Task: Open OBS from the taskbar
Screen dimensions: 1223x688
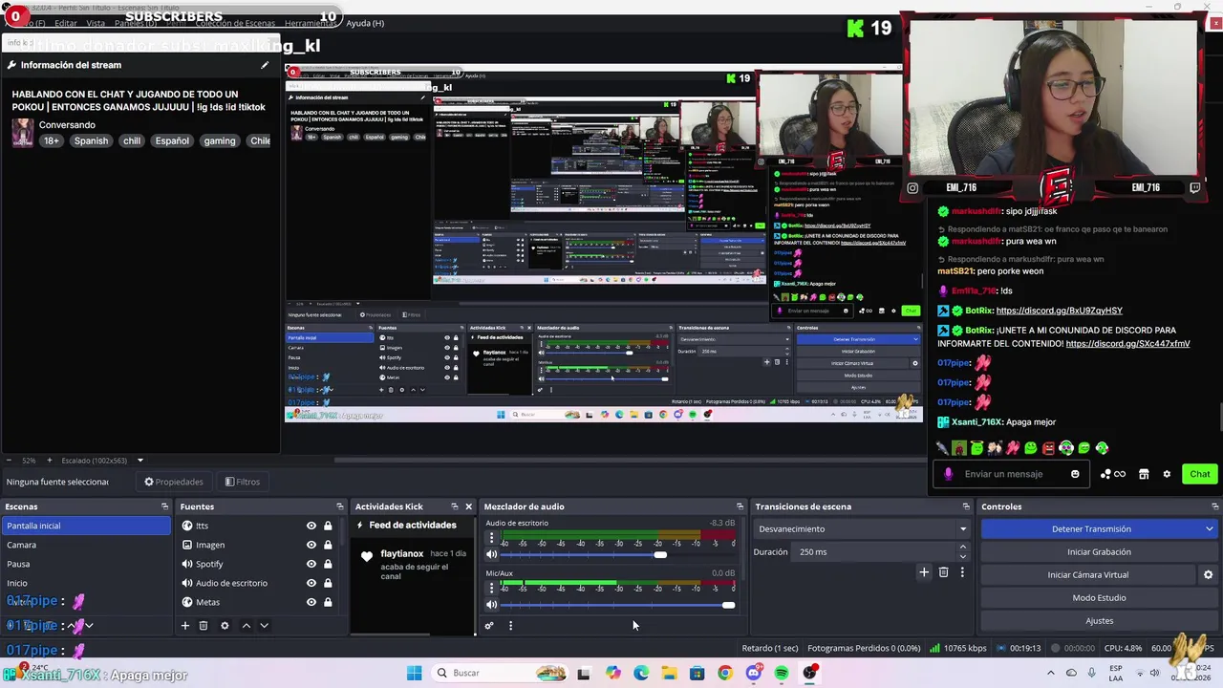Action: [810, 673]
